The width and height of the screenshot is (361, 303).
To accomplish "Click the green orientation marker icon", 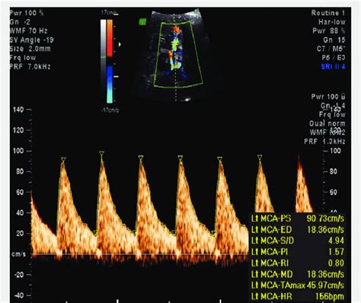I will (x=142, y=22).
